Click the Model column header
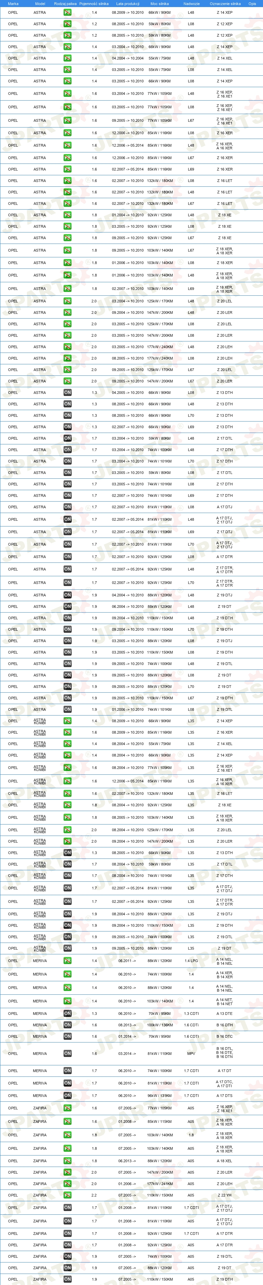263x1285 pixels. pos(40,3)
